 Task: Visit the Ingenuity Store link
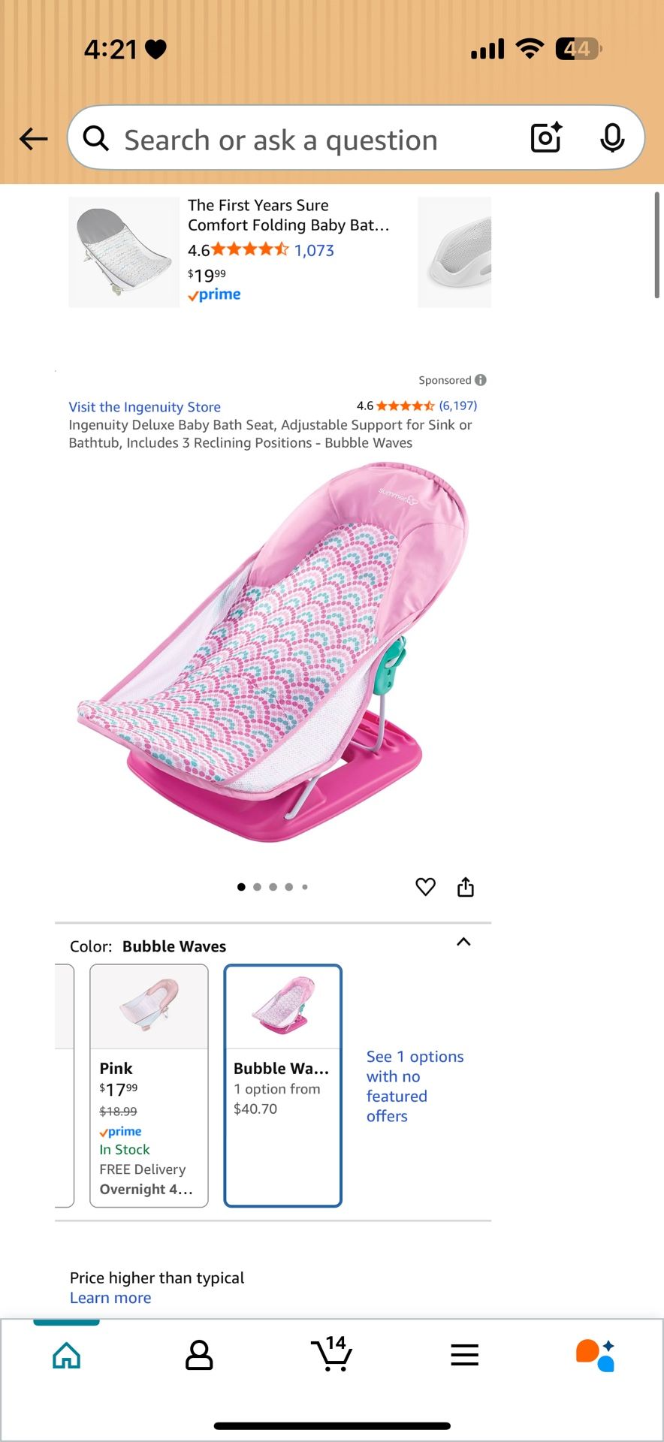coord(145,407)
